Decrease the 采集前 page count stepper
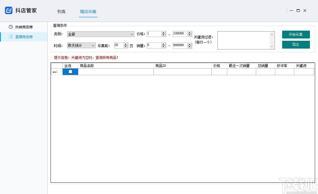The width and height of the screenshot is (318, 194). coord(126,47)
